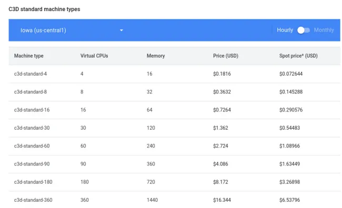Click the $0.3632 price cell
The width and height of the screenshot is (342, 208).
pos(222,92)
